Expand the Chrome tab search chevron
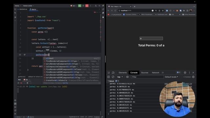The width and height of the screenshot is (210, 118). (194, 7)
